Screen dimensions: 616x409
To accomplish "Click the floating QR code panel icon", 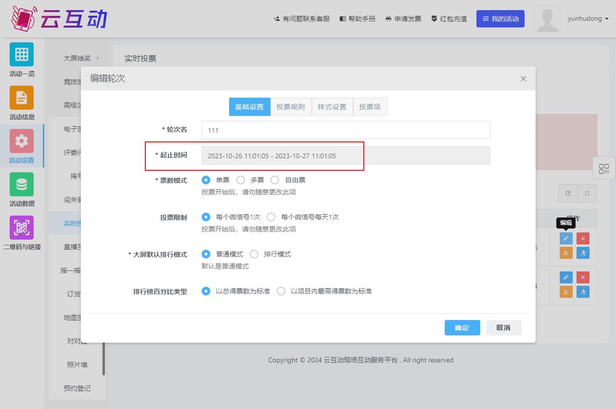I will (x=604, y=169).
